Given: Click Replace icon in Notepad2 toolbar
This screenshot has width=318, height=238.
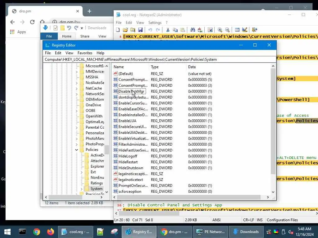Looking at the screenshot, I should coord(200,30).
